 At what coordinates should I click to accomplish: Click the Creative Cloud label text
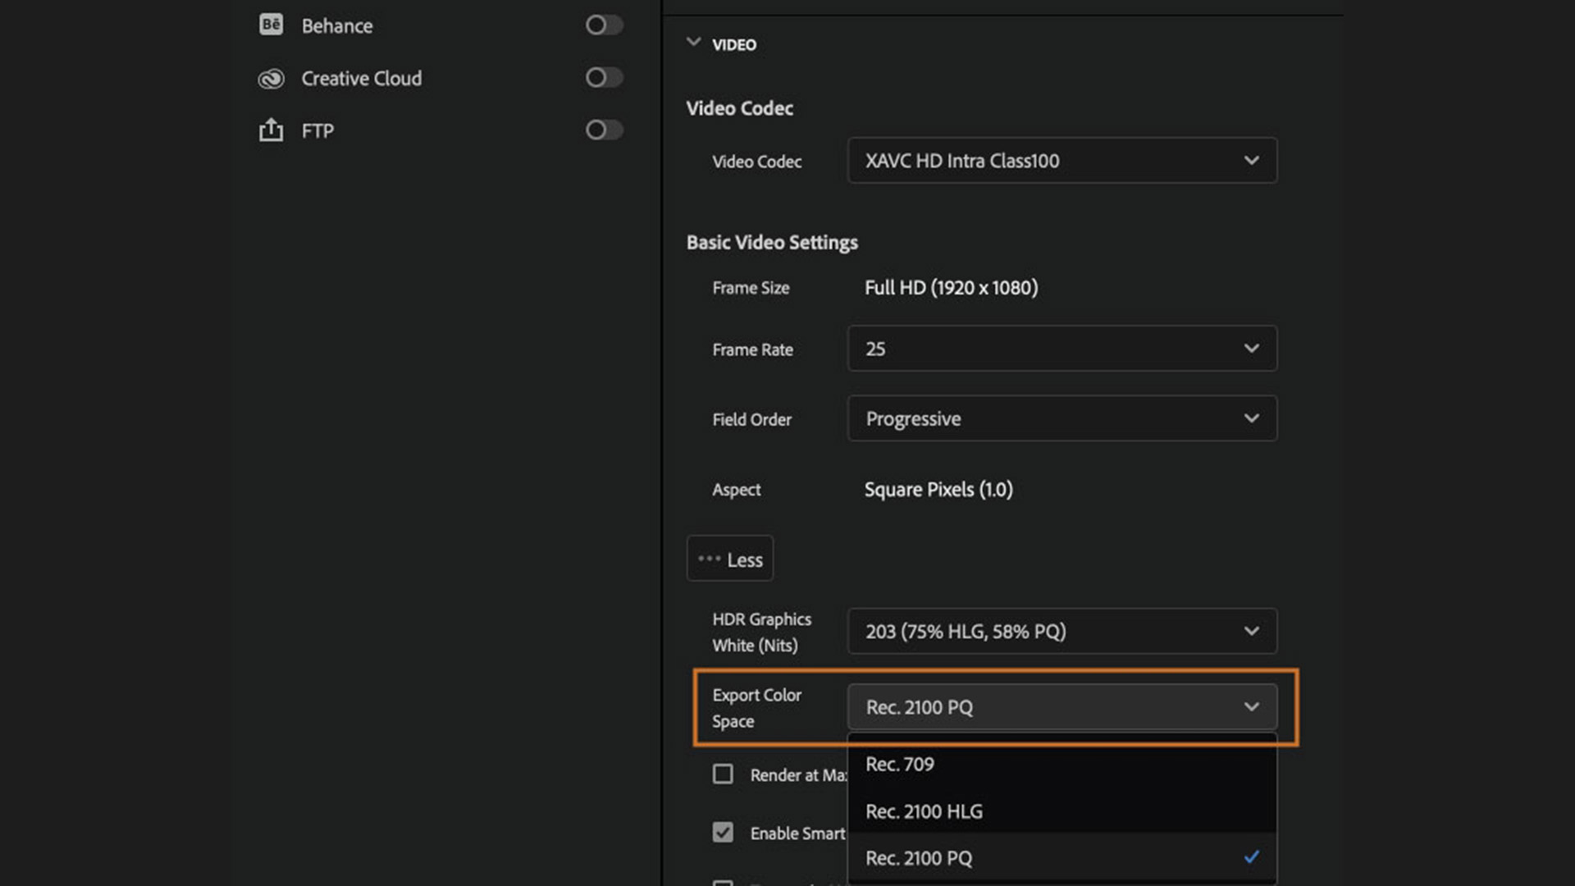(x=361, y=79)
